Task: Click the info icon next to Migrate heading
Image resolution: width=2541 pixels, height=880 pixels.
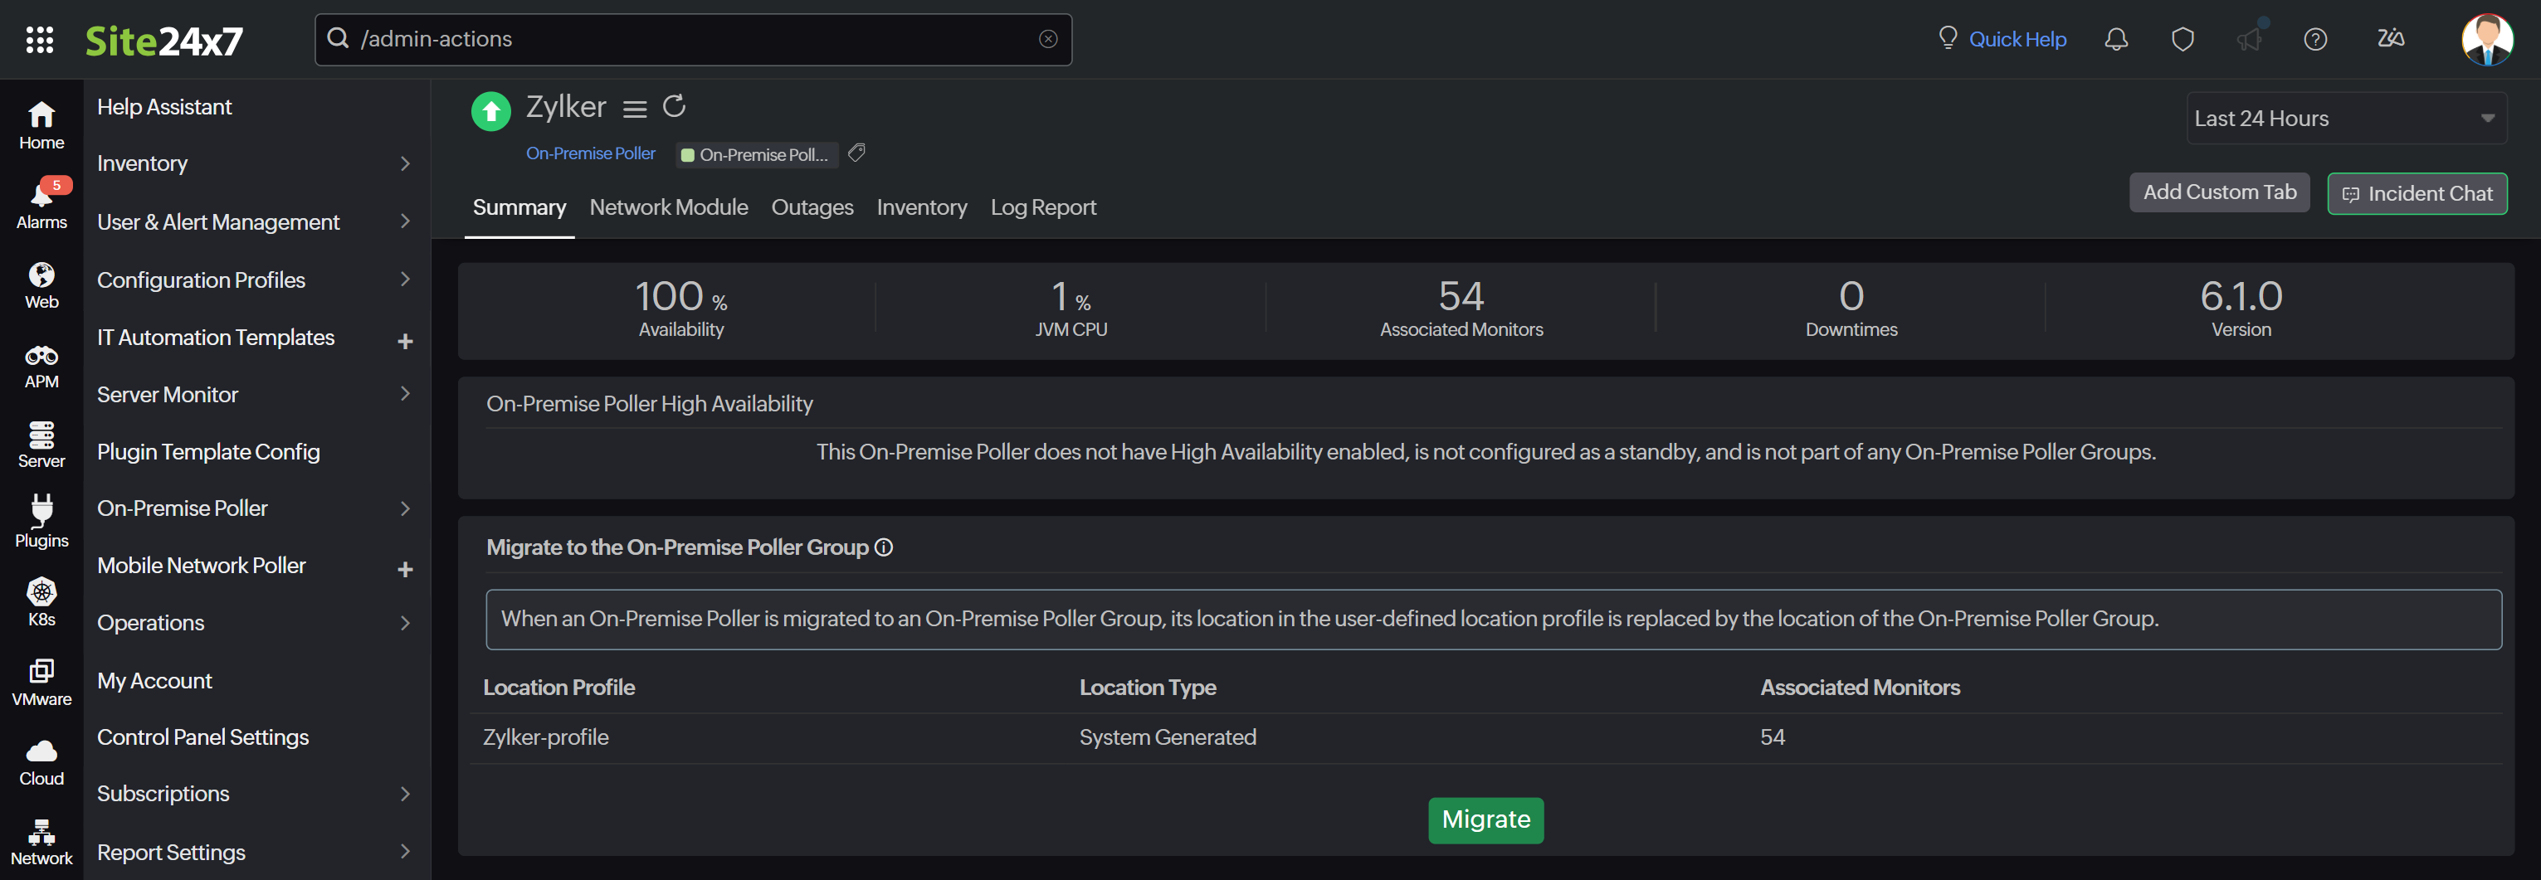Action: [x=883, y=547]
